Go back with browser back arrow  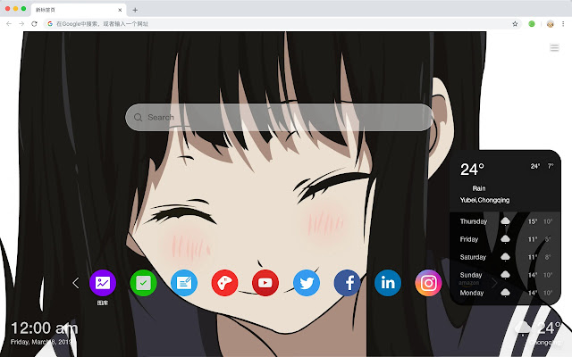coord(9,24)
